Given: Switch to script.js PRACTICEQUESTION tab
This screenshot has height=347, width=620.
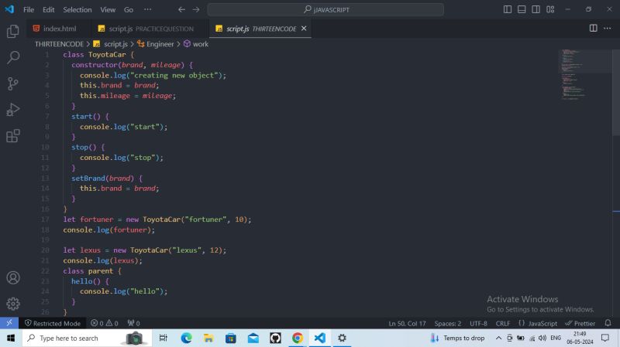Looking at the screenshot, I should pos(150,29).
